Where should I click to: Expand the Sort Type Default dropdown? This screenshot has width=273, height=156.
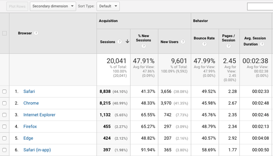coord(108,6)
